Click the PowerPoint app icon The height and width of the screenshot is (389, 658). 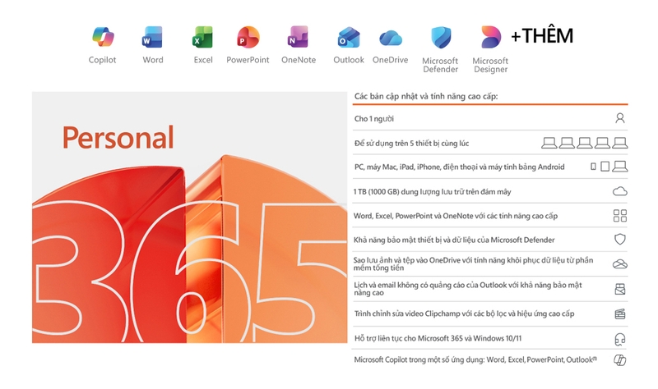(x=248, y=37)
